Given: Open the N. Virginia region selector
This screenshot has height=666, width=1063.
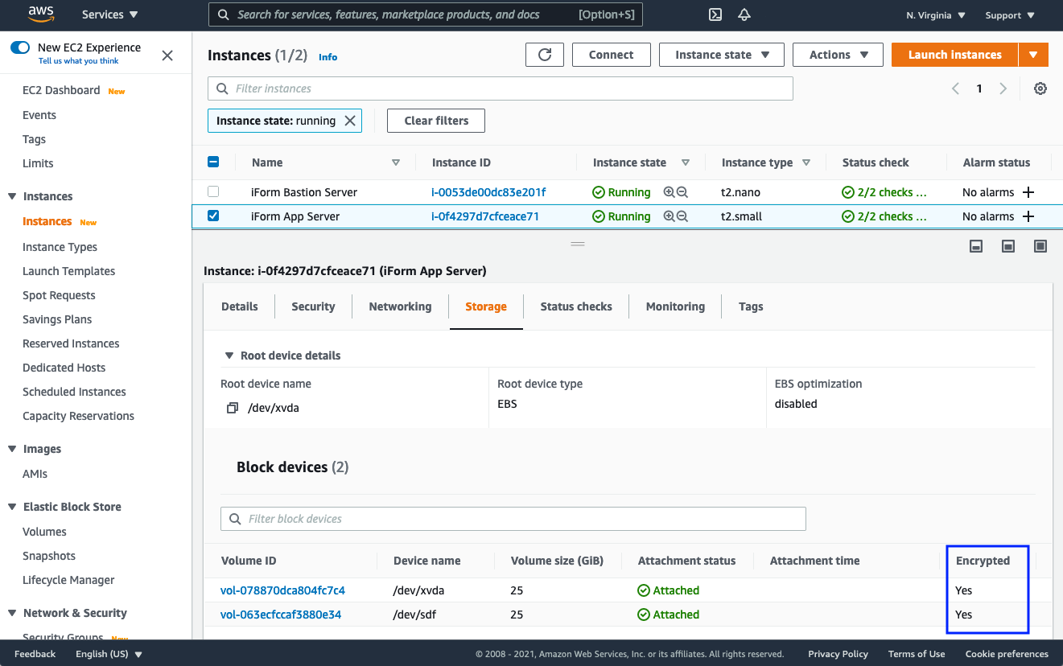Looking at the screenshot, I should click(936, 15).
